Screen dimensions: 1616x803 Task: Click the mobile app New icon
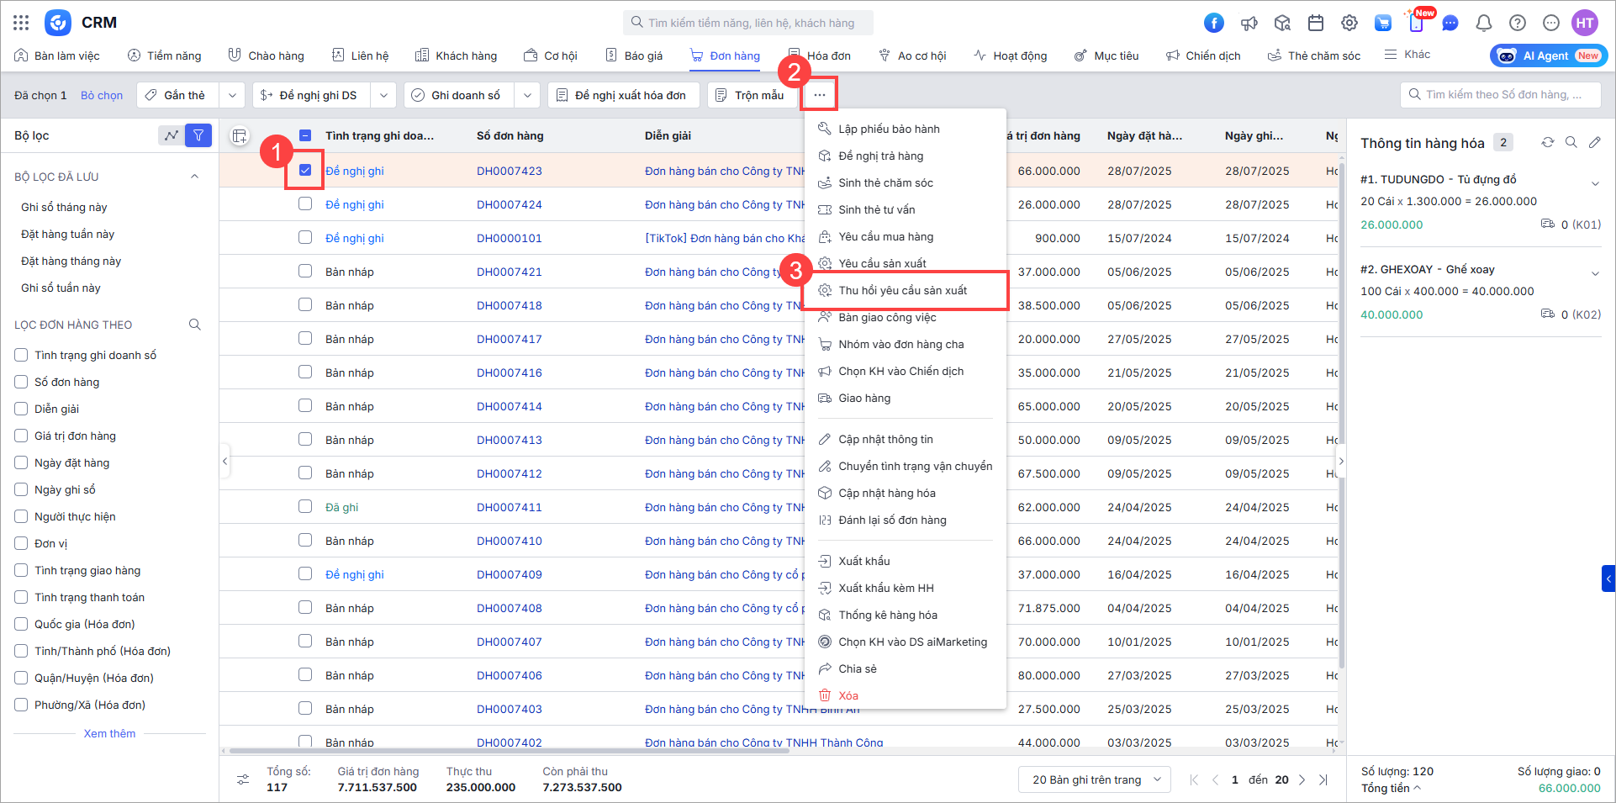[x=1417, y=23]
